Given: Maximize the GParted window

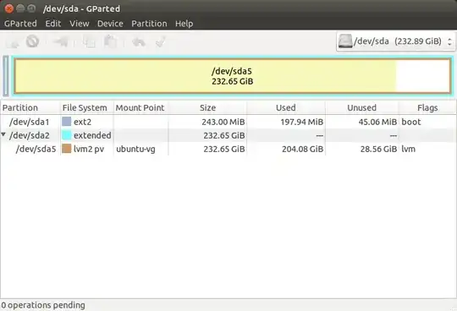Looking at the screenshot, I should [x=31, y=8].
